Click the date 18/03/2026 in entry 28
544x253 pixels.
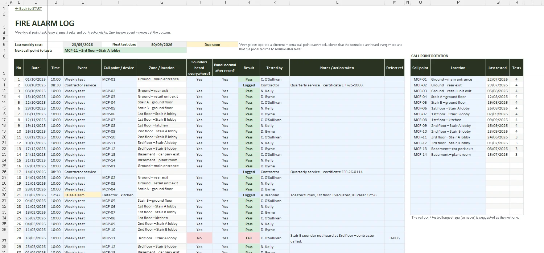pyautogui.click(x=36, y=238)
